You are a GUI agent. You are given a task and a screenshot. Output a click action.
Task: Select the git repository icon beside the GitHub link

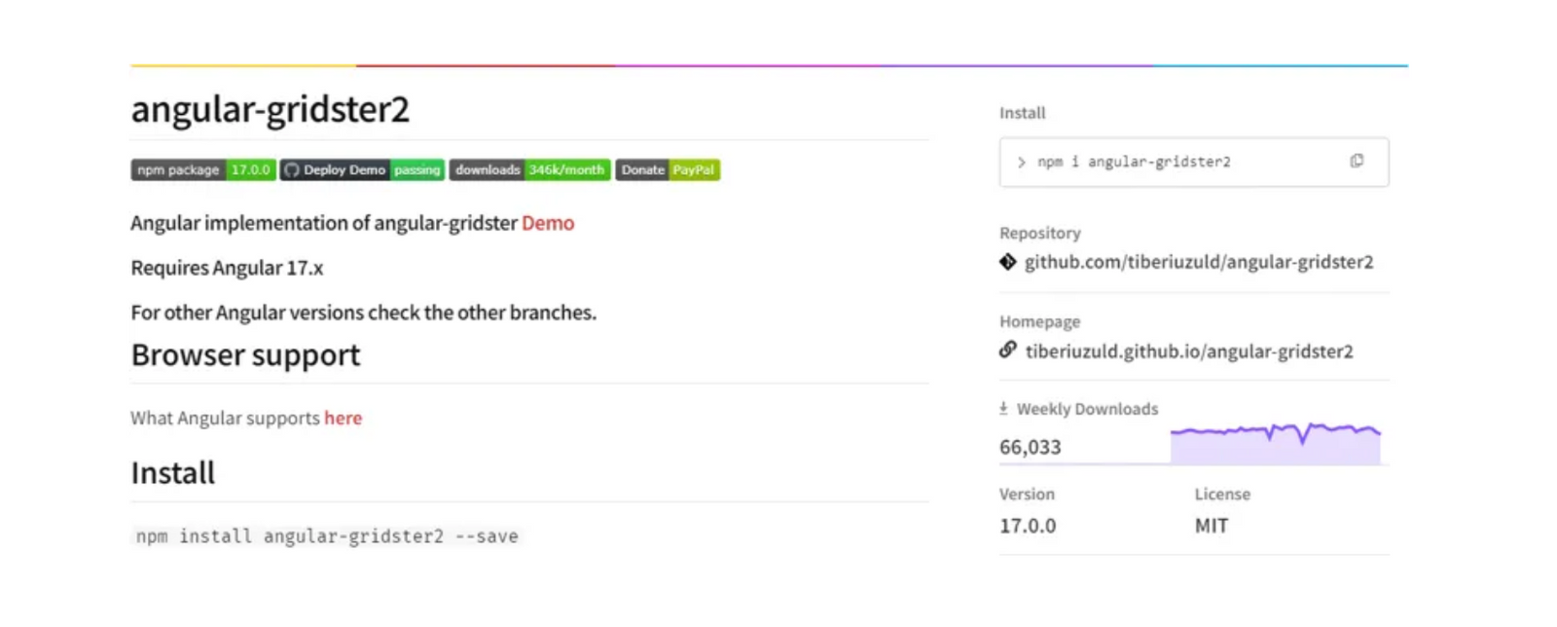pos(1008,262)
